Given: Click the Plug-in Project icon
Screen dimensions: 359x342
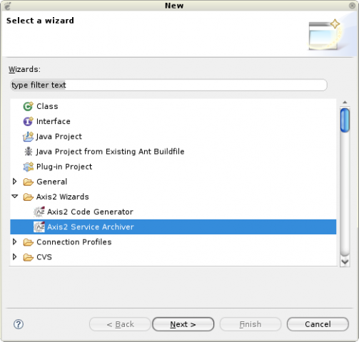Looking at the screenshot, I should [28, 167].
